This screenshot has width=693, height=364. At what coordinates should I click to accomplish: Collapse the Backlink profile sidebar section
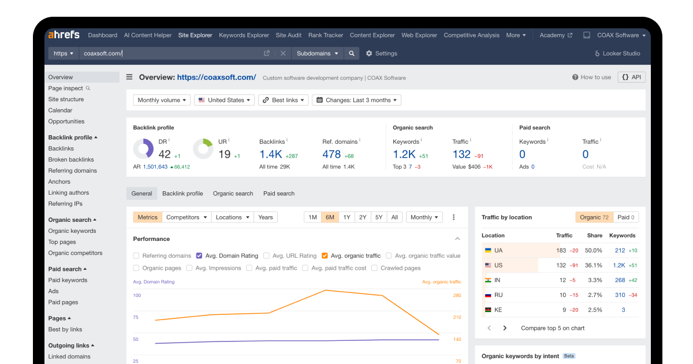point(73,138)
